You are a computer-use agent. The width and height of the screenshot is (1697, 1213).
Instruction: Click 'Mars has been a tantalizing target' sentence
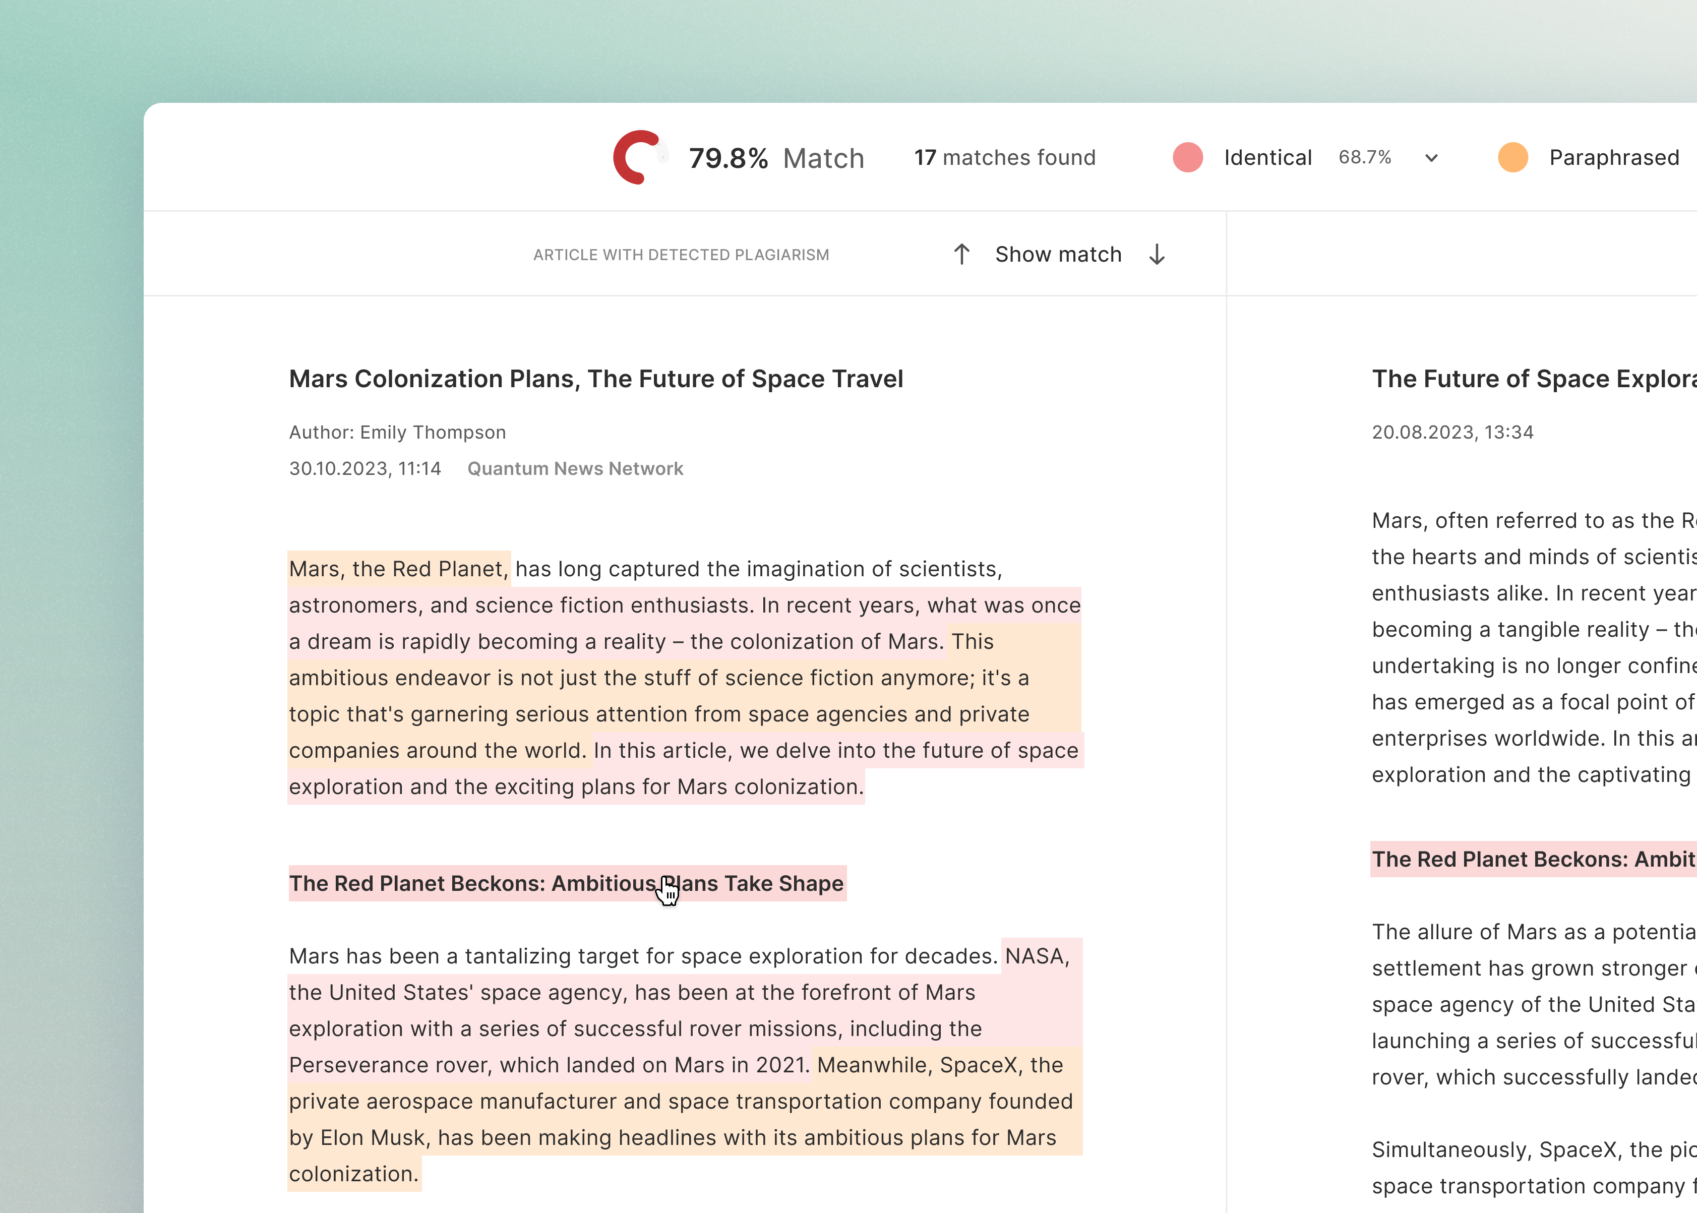pyautogui.click(x=643, y=956)
